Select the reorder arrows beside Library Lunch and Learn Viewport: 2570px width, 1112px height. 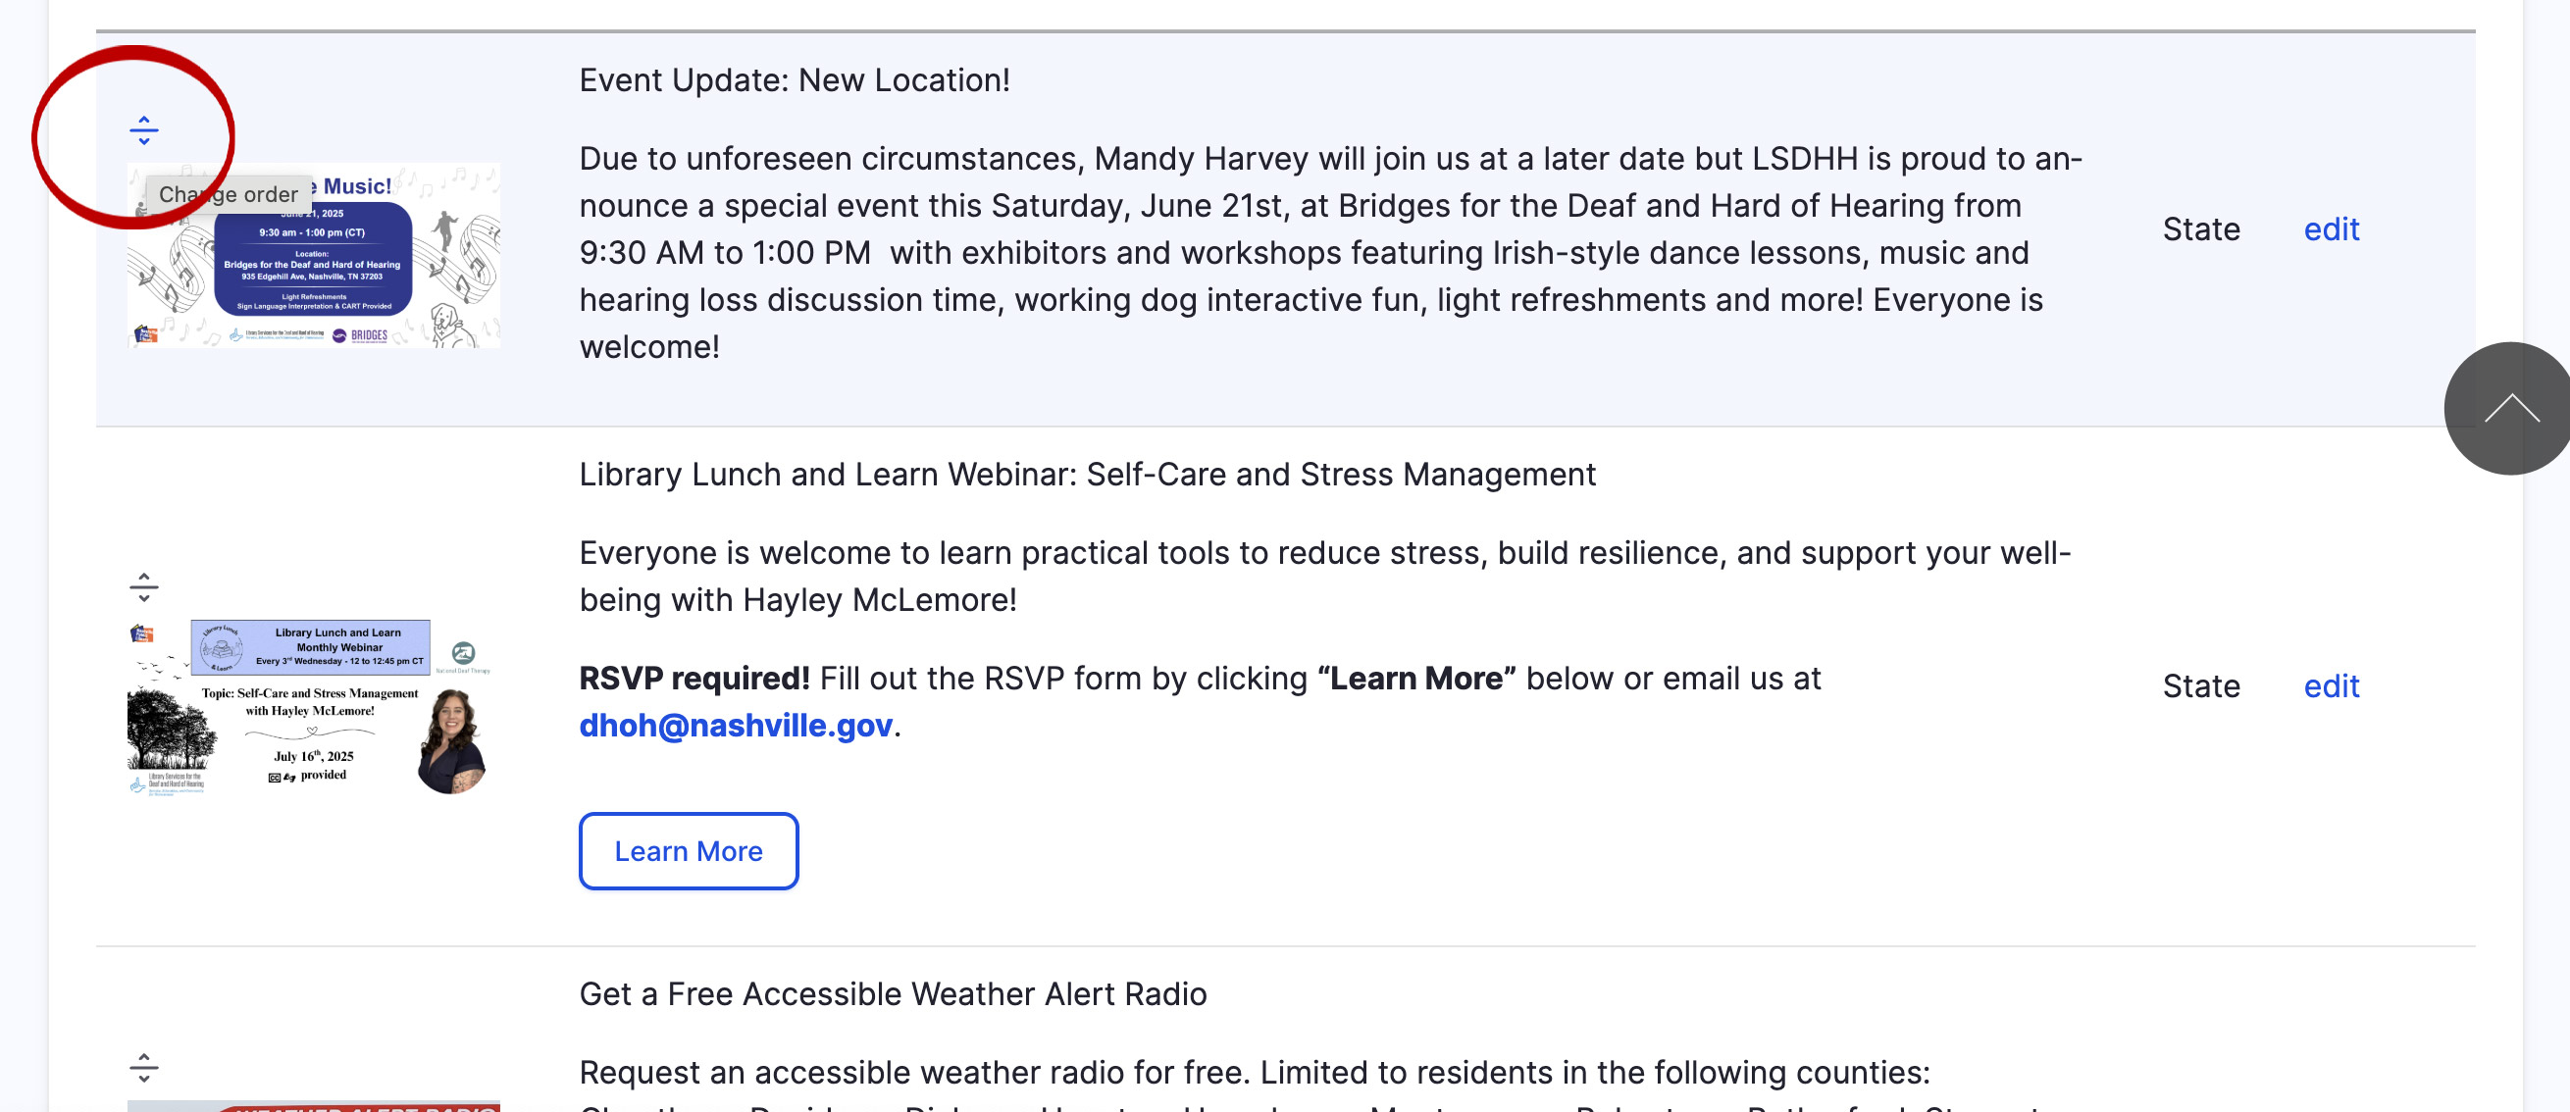[143, 587]
